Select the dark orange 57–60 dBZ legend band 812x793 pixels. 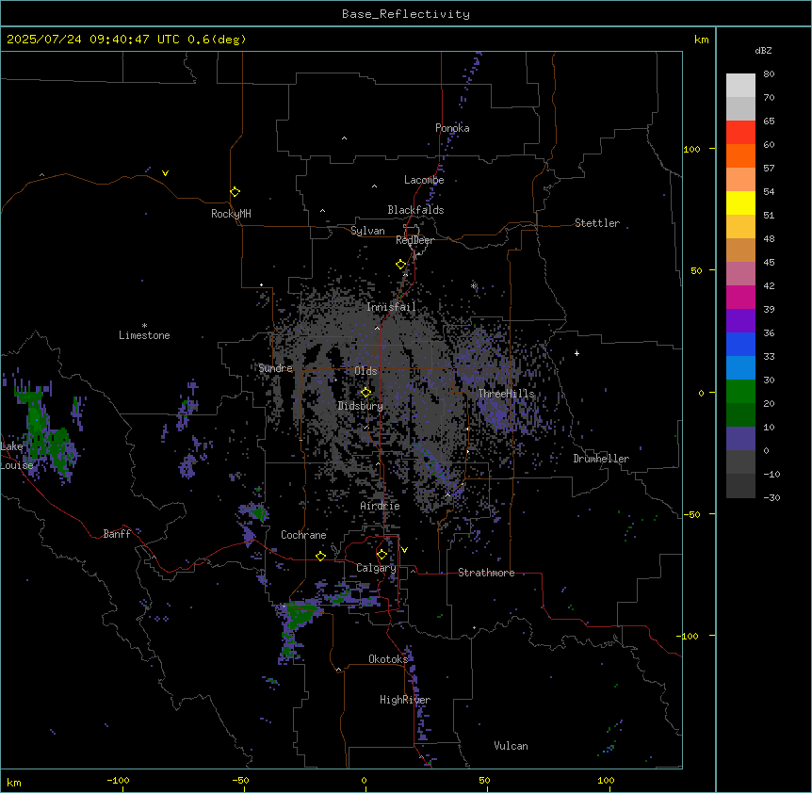click(x=740, y=155)
